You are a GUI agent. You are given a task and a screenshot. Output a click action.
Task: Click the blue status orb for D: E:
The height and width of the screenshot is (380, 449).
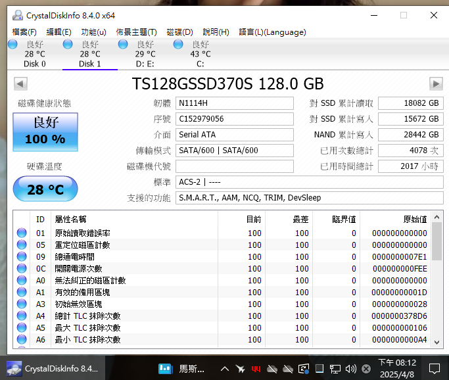[x=123, y=44]
